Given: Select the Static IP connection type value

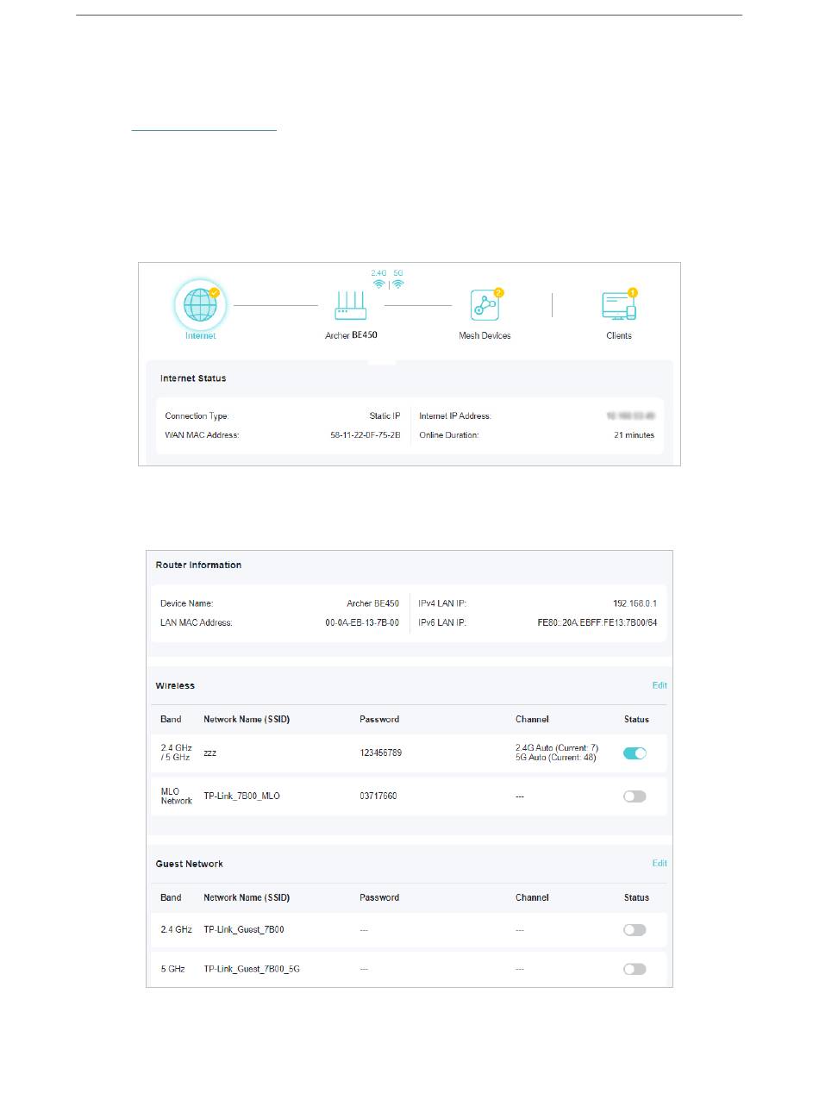Looking at the screenshot, I should coord(384,416).
